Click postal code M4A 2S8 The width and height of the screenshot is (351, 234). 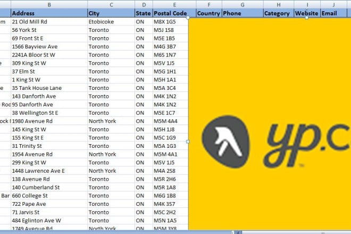(170, 171)
